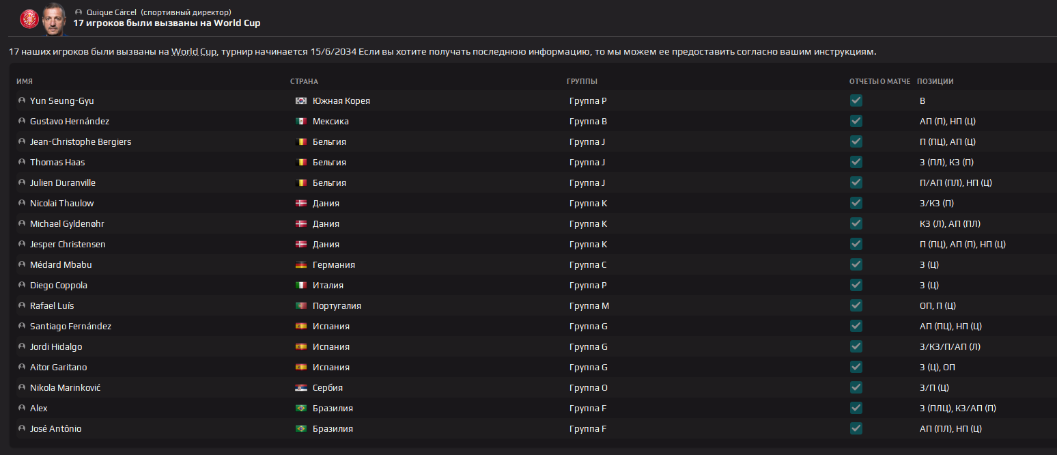The width and height of the screenshot is (1057, 455).
Task: Uncheck match reports for Yun Seung-Gyu
Action: pos(856,100)
